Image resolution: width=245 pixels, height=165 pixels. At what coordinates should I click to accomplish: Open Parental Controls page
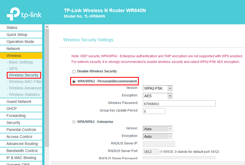point(21,130)
